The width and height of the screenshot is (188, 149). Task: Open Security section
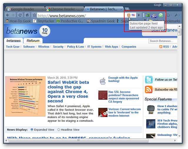[x=58, y=47]
